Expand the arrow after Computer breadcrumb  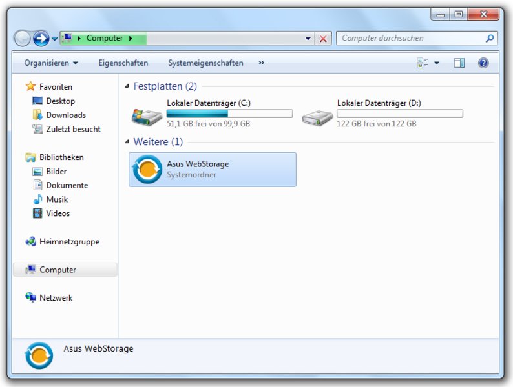pyautogui.click(x=131, y=39)
